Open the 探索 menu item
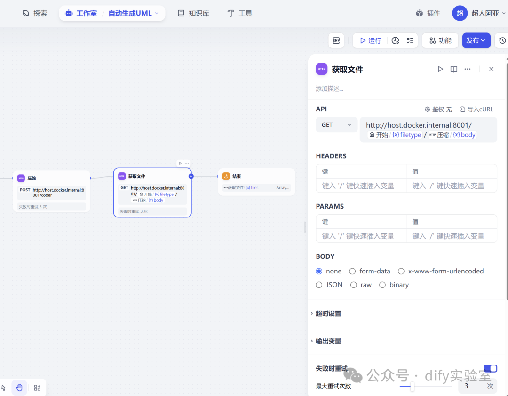The image size is (508, 396). pos(35,13)
